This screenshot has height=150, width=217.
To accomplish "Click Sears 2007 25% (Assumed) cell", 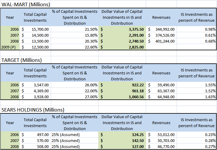I will click(x=75, y=140).
